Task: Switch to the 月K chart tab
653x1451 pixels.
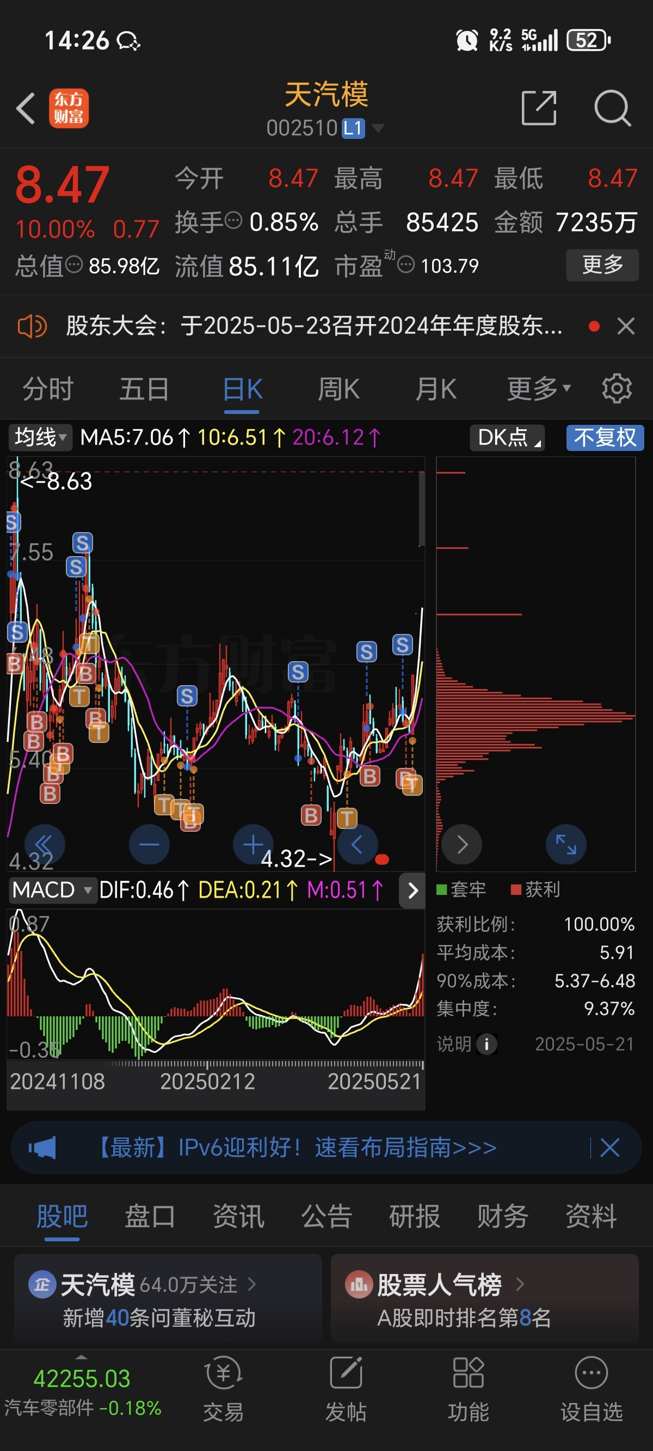Action: 436,389
